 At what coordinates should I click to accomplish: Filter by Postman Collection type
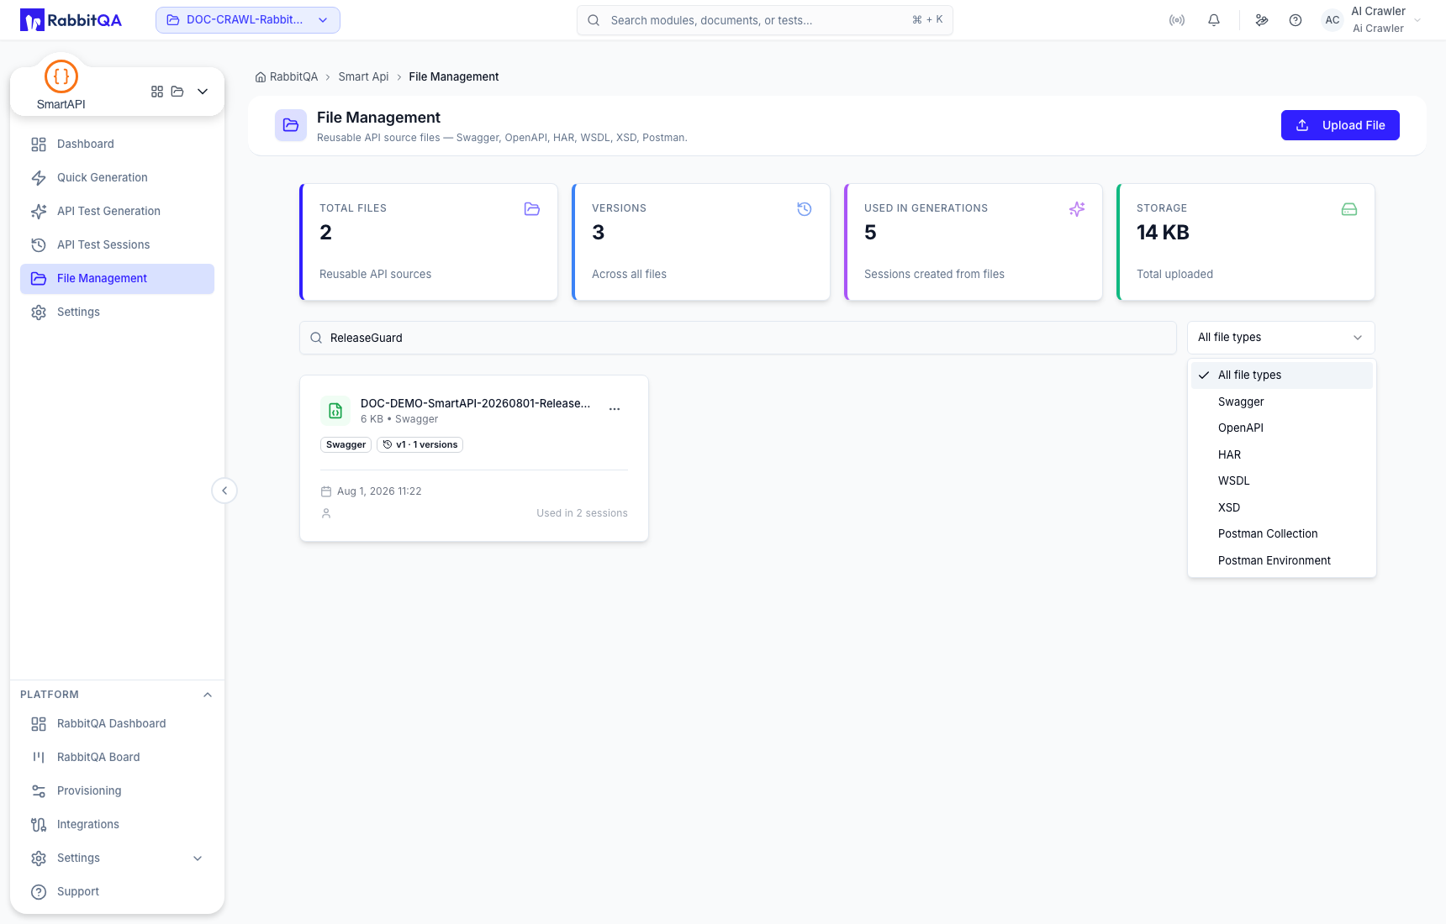[1281, 534]
